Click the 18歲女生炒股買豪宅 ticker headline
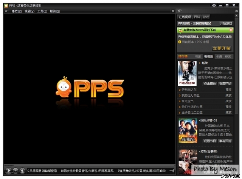Viewport: 242px width, 179px height. point(87,171)
